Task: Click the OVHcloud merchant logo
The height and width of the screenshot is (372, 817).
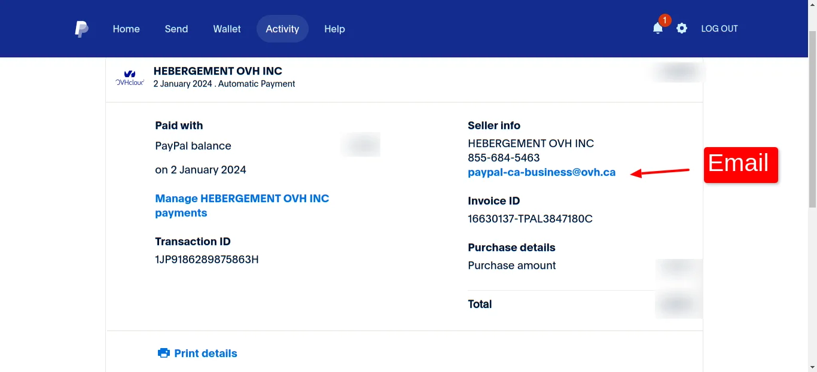Action: [x=130, y=78]
